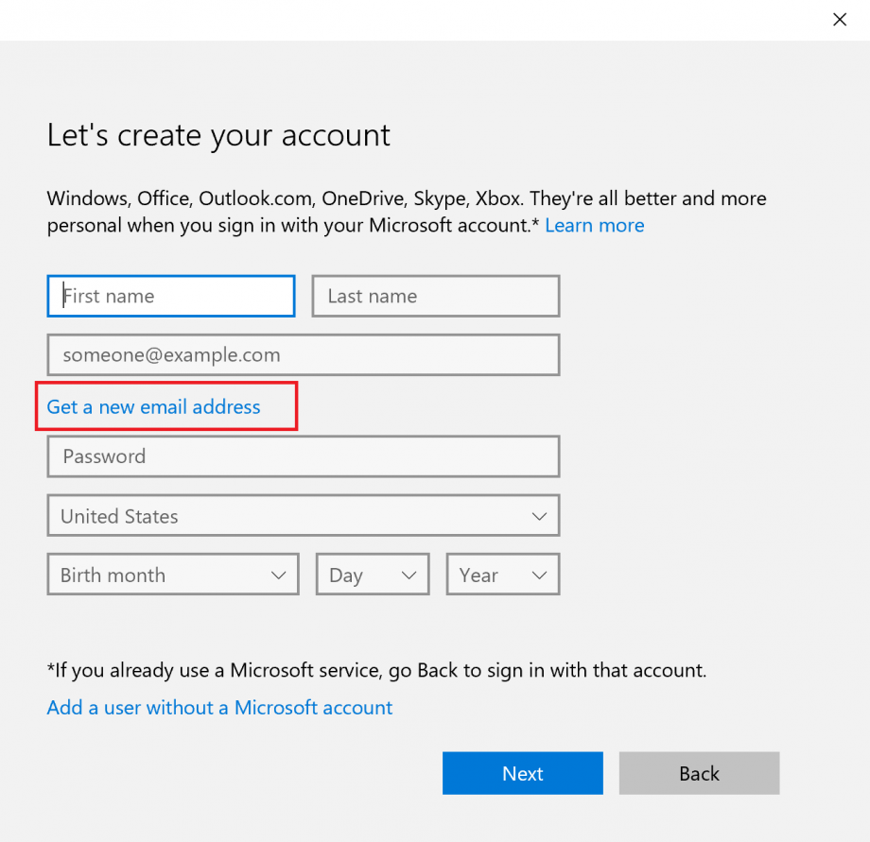Close the account creation dialog
This screenshot has height=842, width=870.
coord(839,19)
